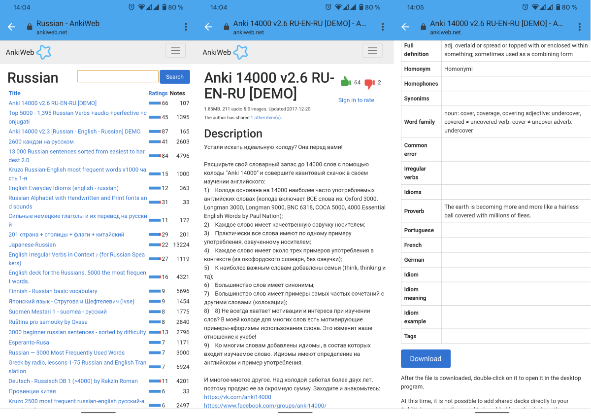Open hamburger menu on deck description page
This screenshot has height=416, width=591.
coord(372,50)
